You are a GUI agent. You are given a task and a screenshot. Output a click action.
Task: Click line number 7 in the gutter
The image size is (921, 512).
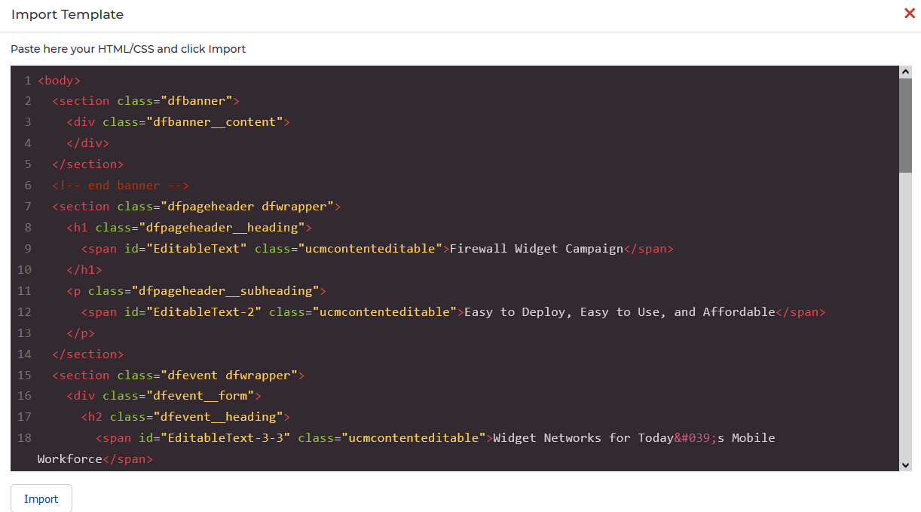pyautogui.click(x=28, y=207)
